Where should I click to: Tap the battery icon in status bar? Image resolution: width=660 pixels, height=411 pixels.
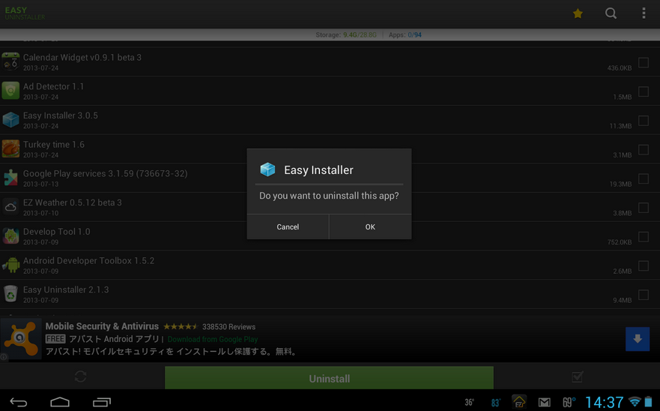(649, 401)
